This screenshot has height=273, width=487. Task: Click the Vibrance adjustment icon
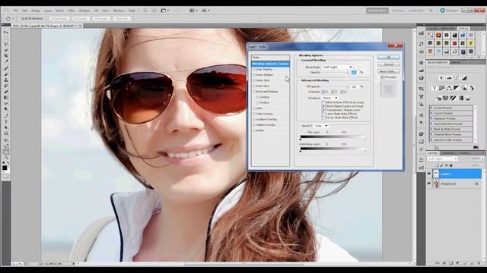434,88
